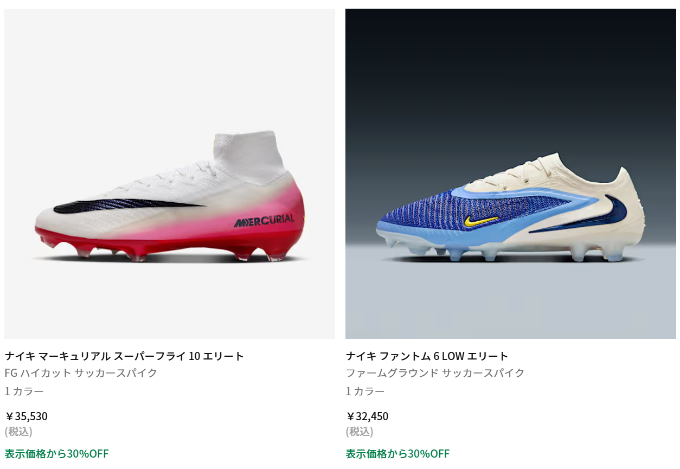Click the ￥32,450 price

point(367,416)
